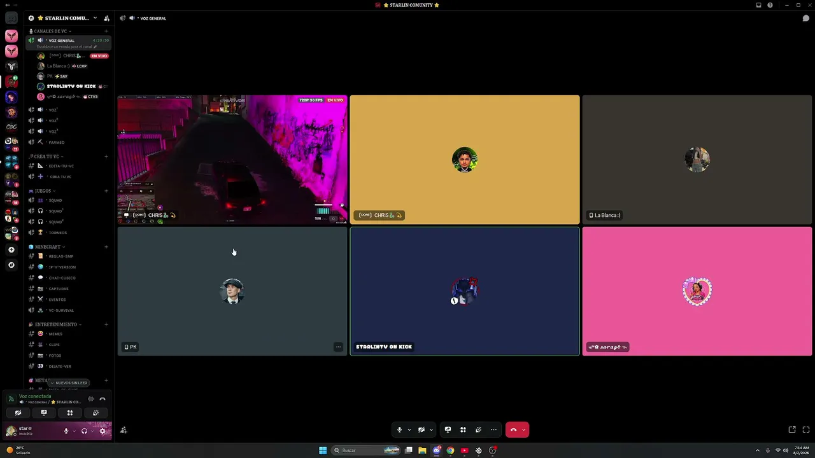815x458 pixels.
Task: Pop out the call window
Action: pos(792,430)
